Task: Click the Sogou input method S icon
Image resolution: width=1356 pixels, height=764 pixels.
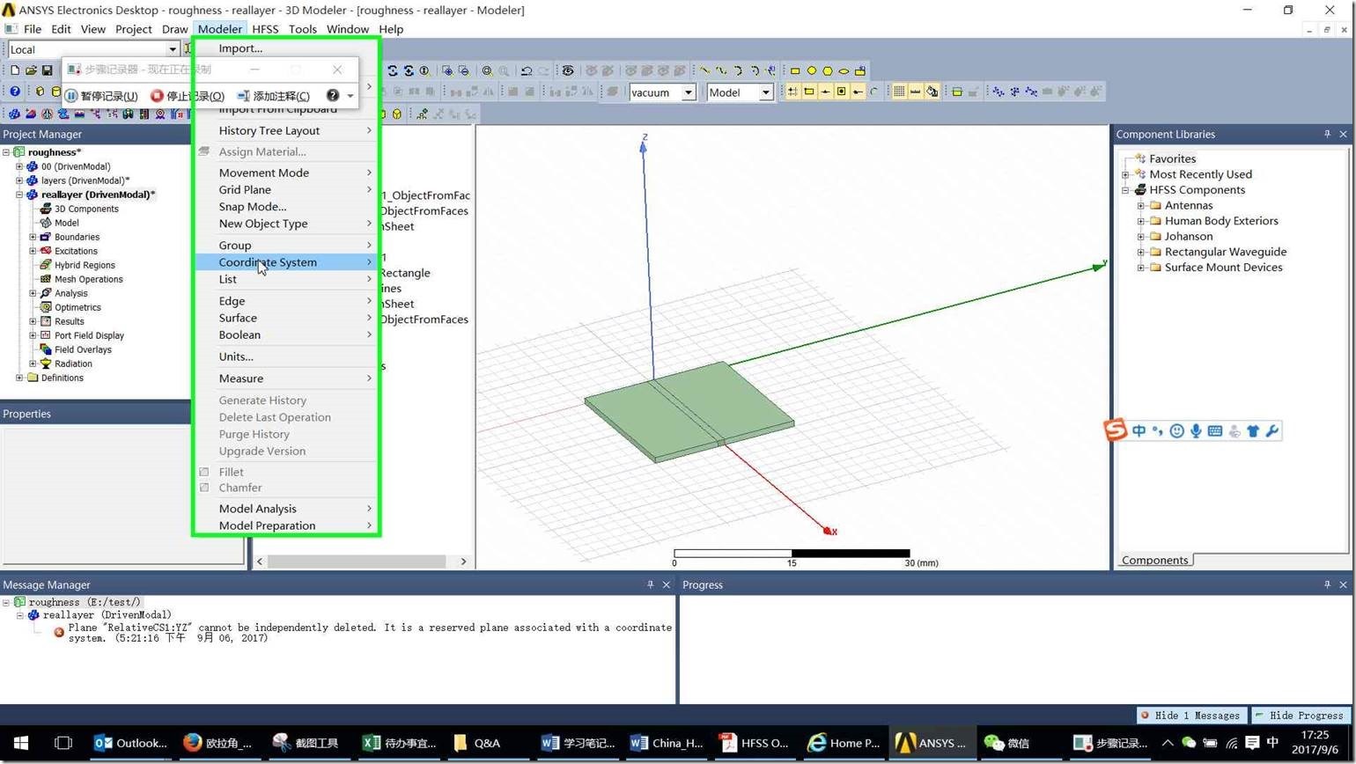Action: pyautogui.click(x=1116, y=430)
